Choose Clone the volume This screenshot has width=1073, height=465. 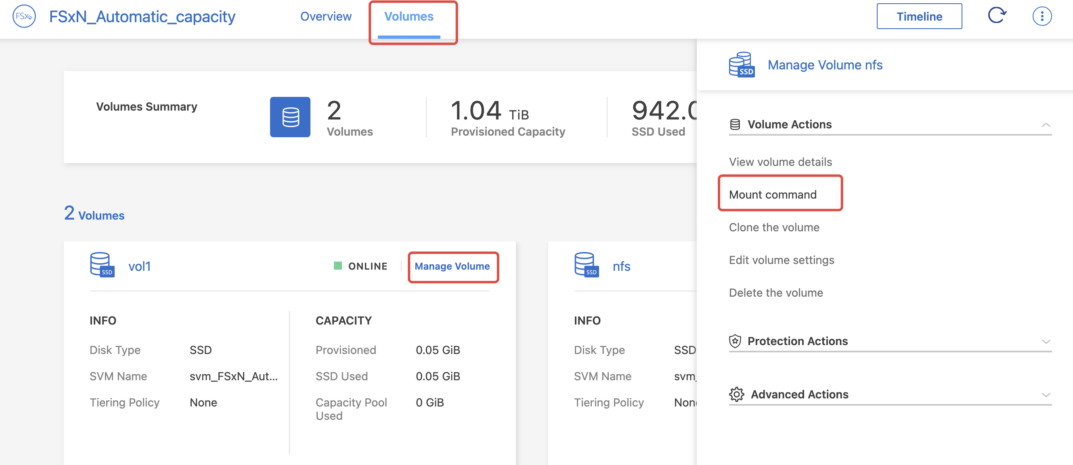coord(774,227)
